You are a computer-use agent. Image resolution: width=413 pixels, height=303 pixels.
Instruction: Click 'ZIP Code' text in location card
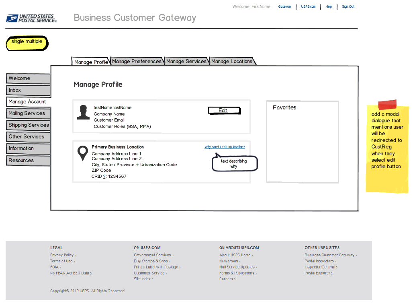(101, 170)
